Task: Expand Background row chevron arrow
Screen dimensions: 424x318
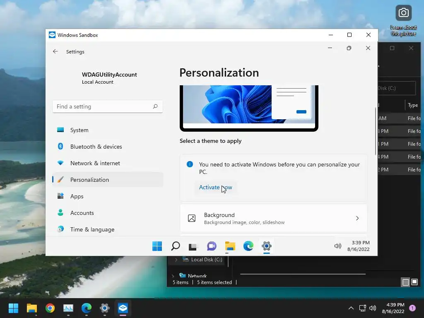Action: pos(357,218)
